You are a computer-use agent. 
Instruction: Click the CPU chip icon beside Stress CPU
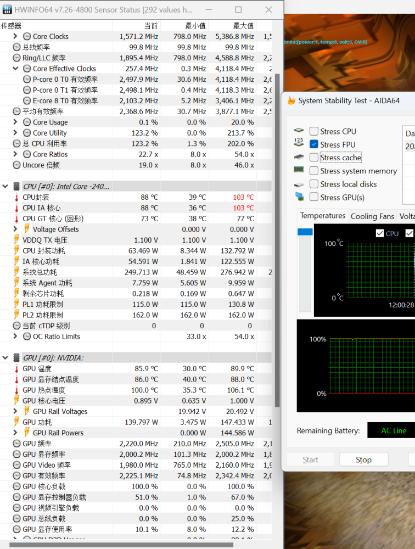(x=299, y=131)
